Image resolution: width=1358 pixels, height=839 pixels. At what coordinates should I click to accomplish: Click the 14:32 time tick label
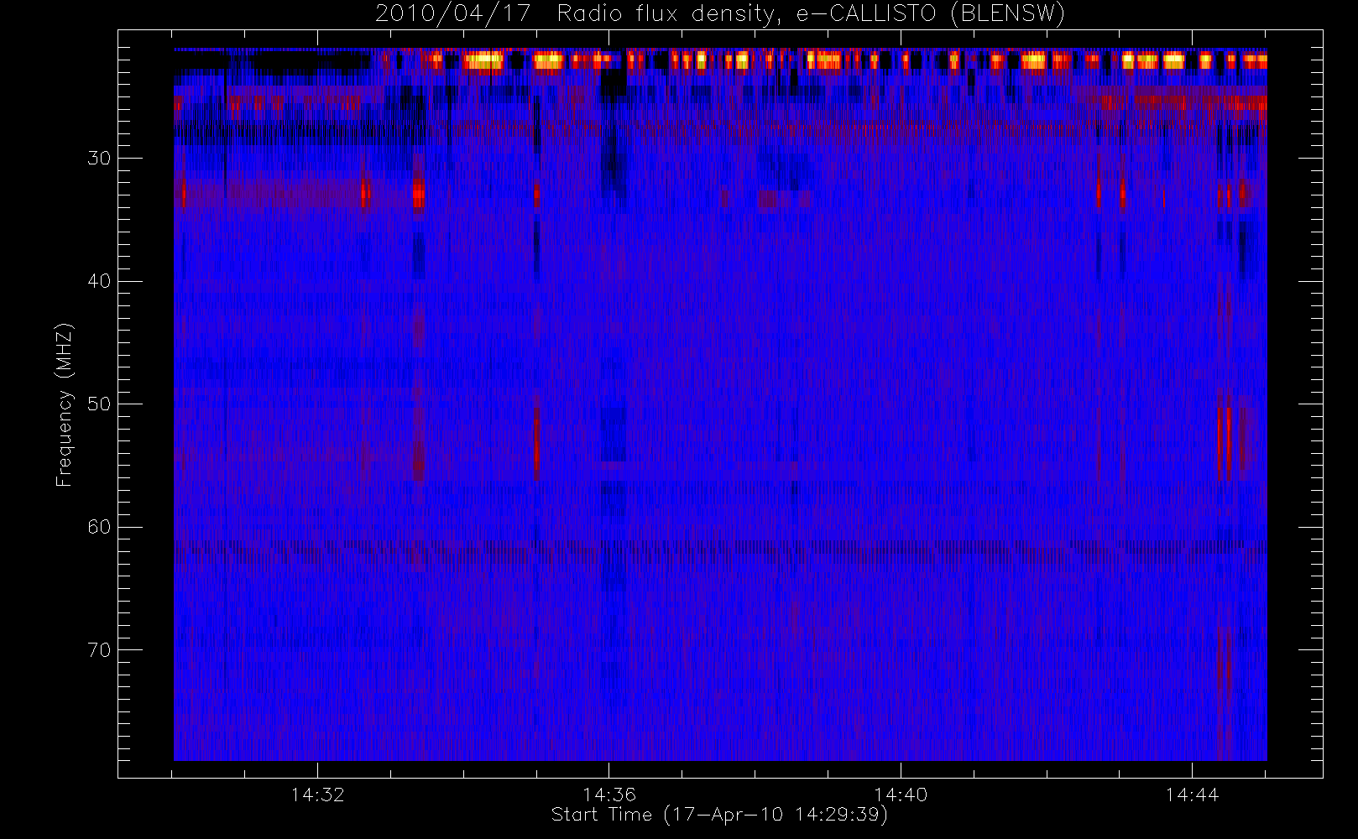318,795
